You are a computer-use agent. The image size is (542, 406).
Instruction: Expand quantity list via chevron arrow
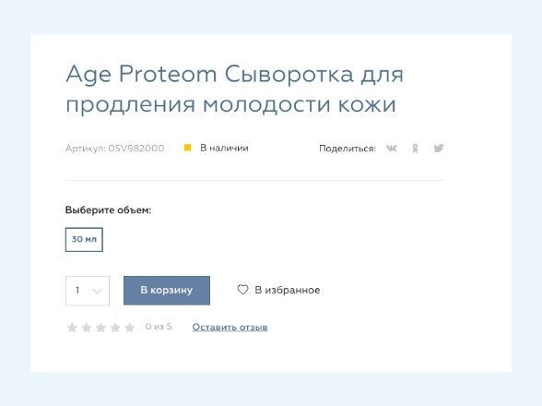tap(97, 291)
